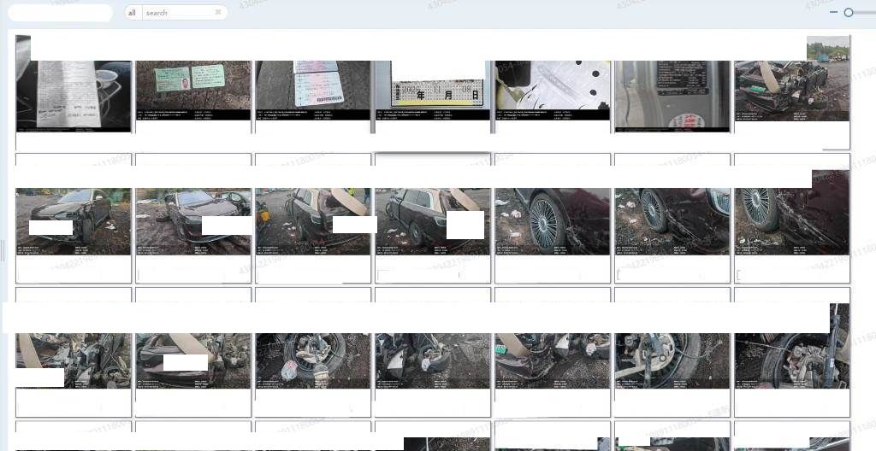
Task: Open the two green ID cards thumbnail
Action: (x=193, y=90)
